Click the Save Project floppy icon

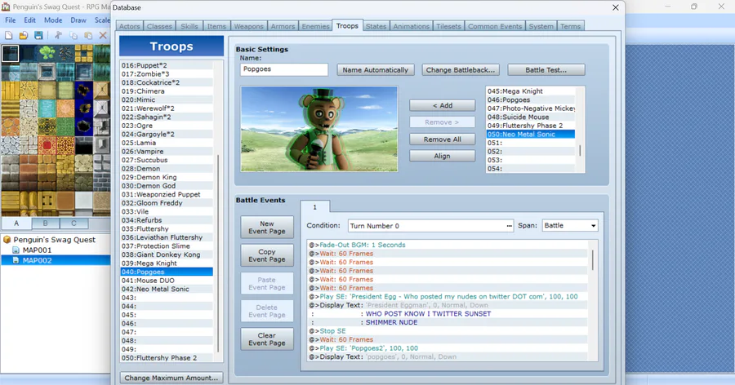[x=38, y=36]
